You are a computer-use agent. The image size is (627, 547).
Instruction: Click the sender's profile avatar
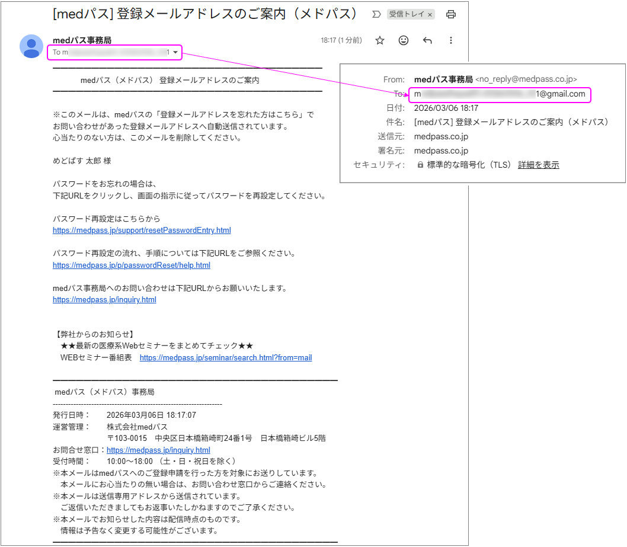(x=31, y=46)
